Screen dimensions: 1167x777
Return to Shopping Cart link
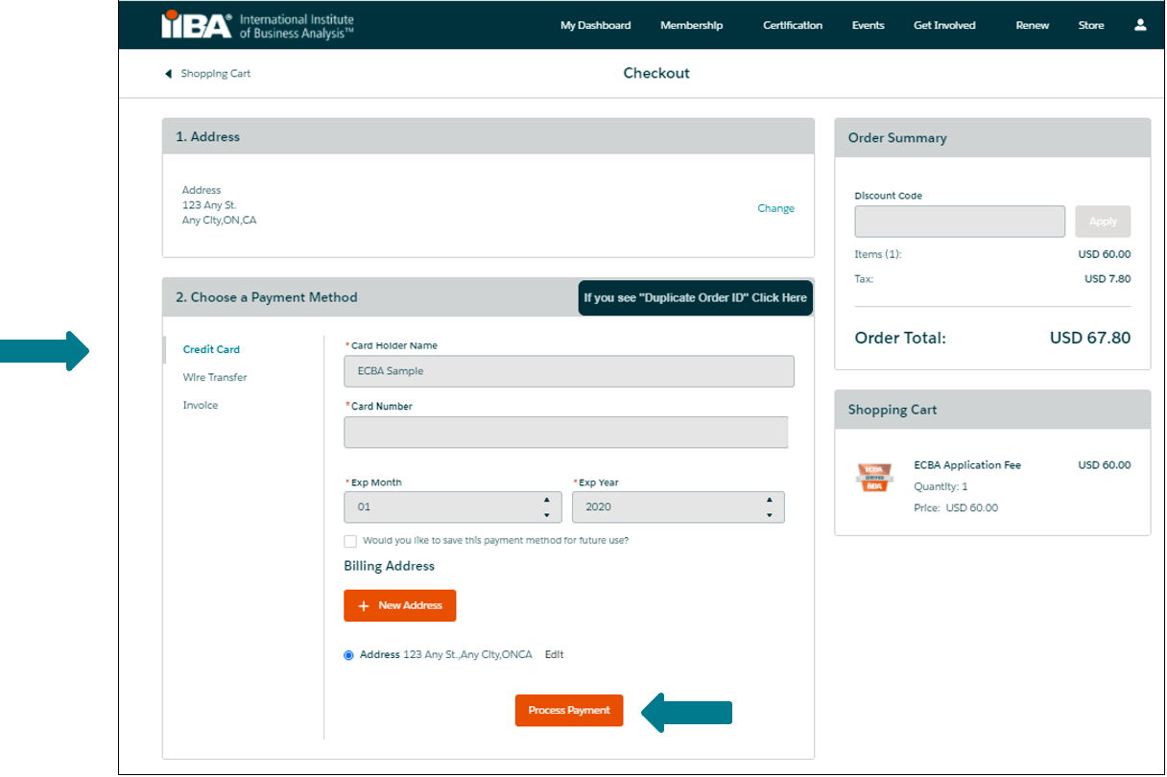click(x=215, y=74)
